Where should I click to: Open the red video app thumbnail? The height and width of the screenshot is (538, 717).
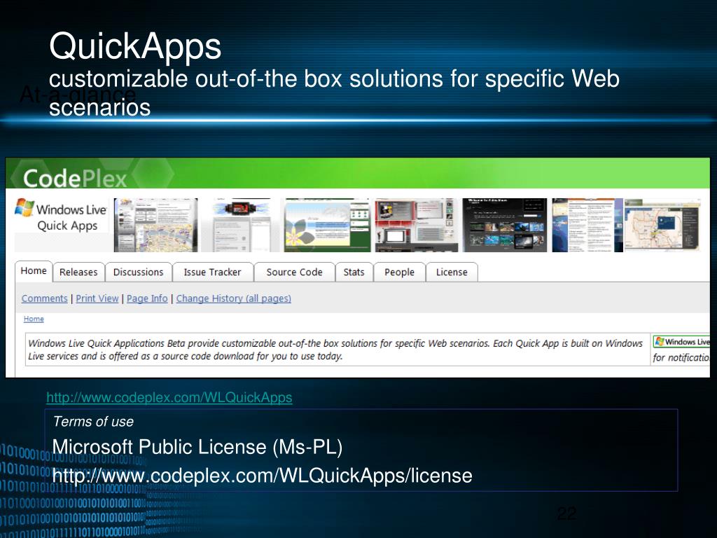(416, 225)
